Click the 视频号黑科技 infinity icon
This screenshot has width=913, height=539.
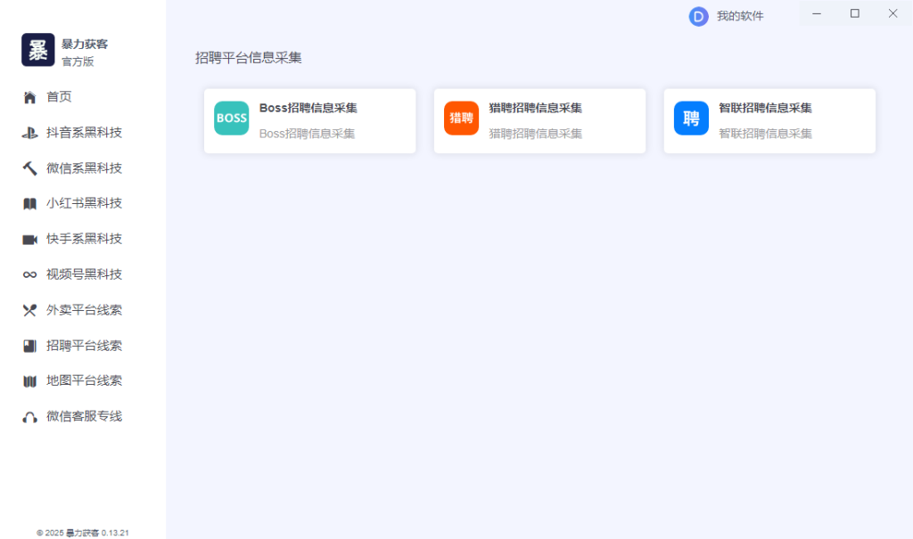point(29,274)
